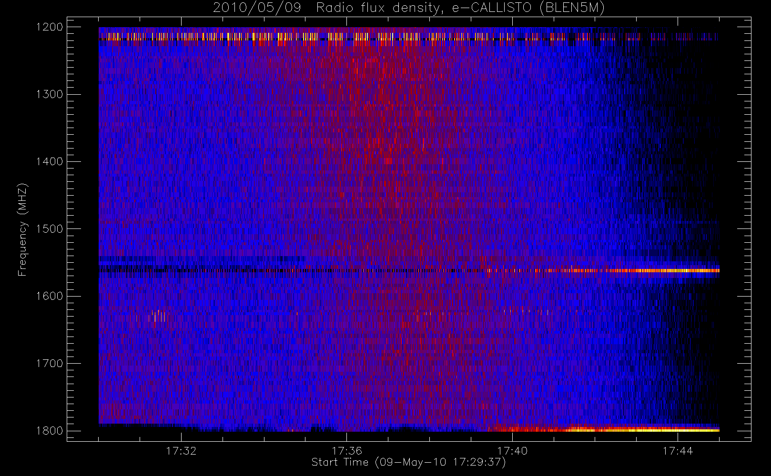Select the 1300 frequency tick label
The width and height of the screenshot is (771, 476).
pyautogui.click(x=50, y=94)
